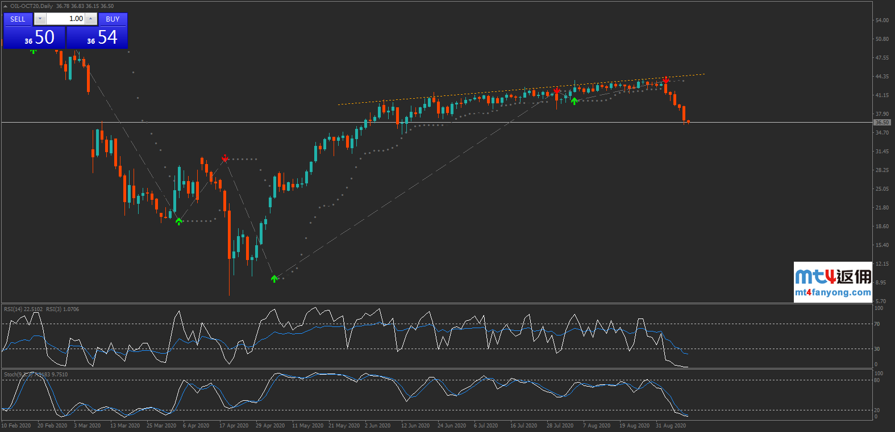Select the orange dotted resistance trendline
The image size is (895, 432).
pos(511,91)
